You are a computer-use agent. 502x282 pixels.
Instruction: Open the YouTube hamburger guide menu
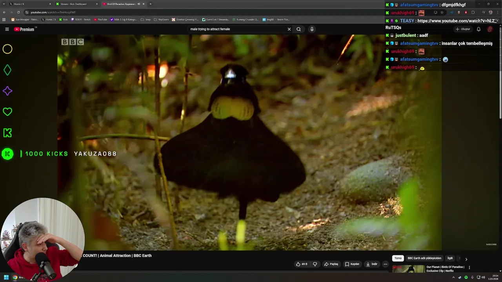(7, 29)
